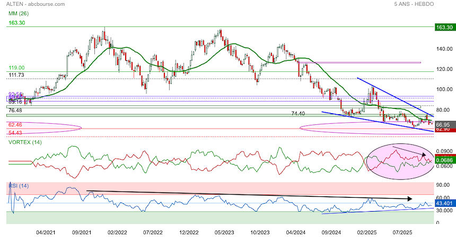
Task: Click the '10/2023' date axis label
Action: click(260, 233)
